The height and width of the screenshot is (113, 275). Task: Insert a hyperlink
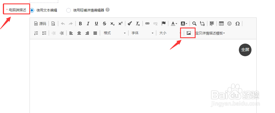147,24
